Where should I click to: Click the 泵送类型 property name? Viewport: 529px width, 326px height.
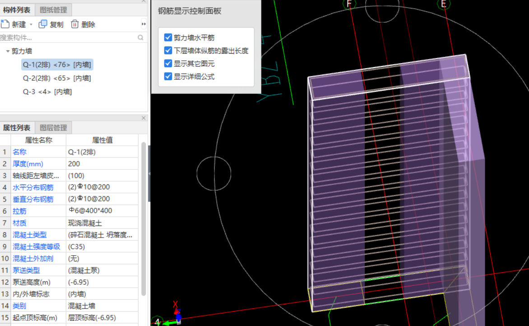pyautogui.click(x=26, y=270)
